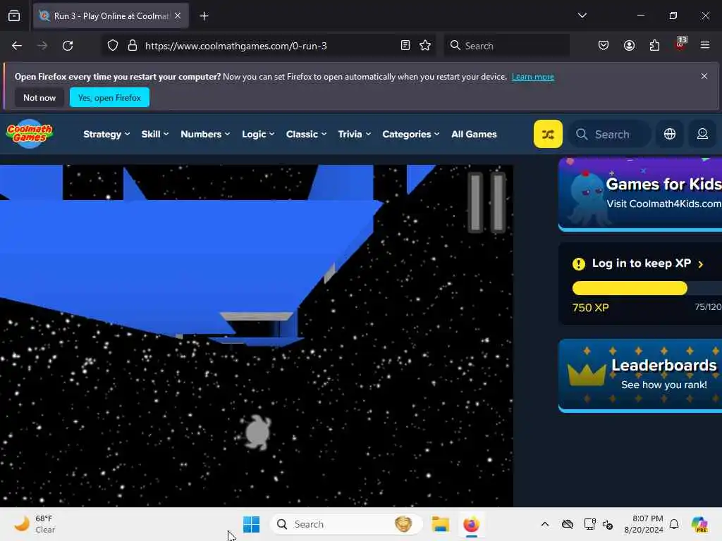Follow the Learn more link
Screen dimensions: 722x541
[x=533, y=77]
